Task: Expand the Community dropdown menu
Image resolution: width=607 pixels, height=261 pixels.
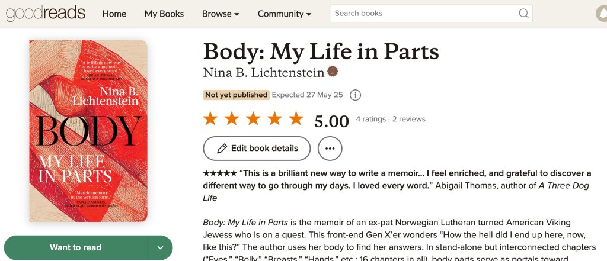Action: pos(285,14)
